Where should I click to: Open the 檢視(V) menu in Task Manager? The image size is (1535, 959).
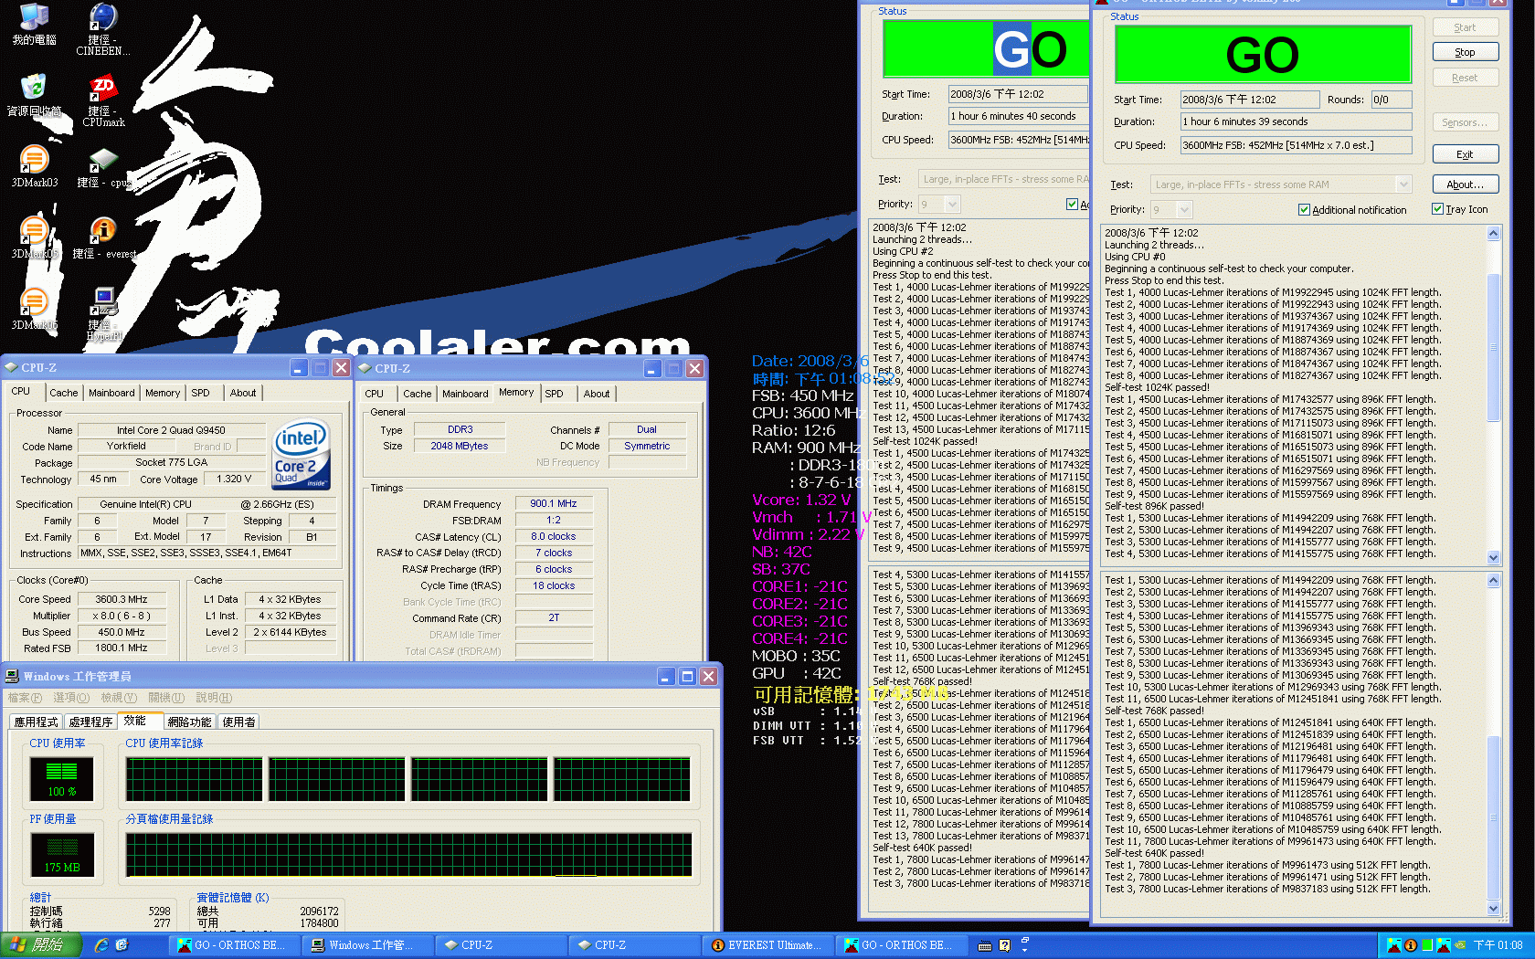(x=119, y=698)
